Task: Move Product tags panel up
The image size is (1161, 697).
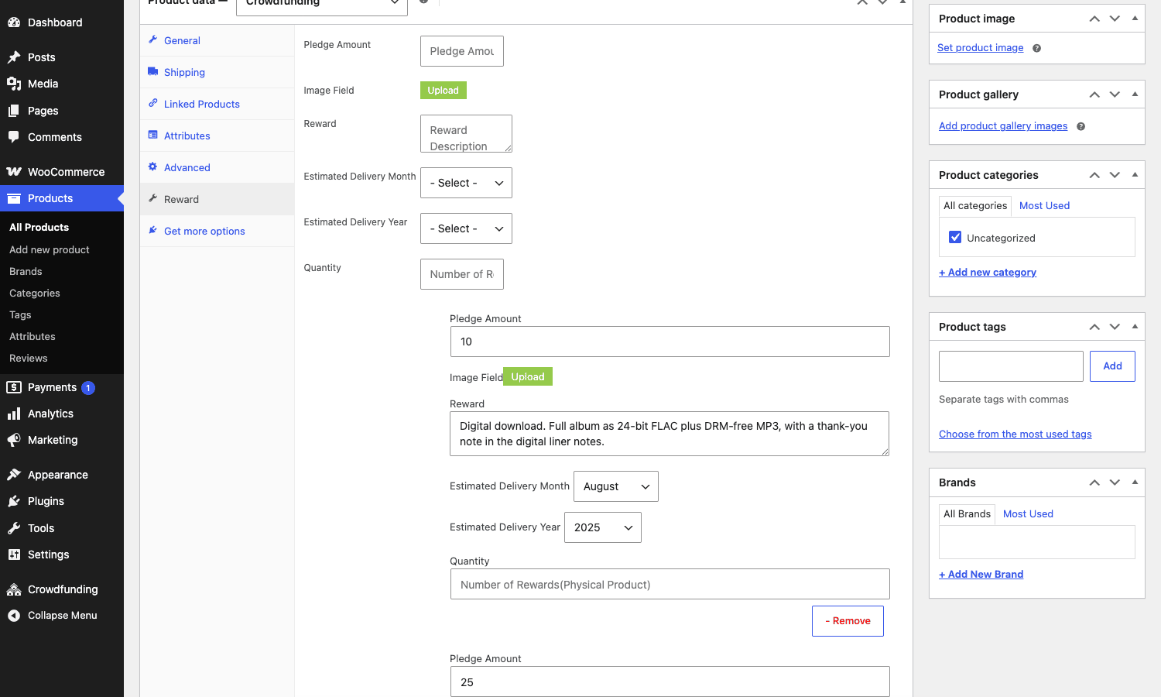Action: [1094, 327]
